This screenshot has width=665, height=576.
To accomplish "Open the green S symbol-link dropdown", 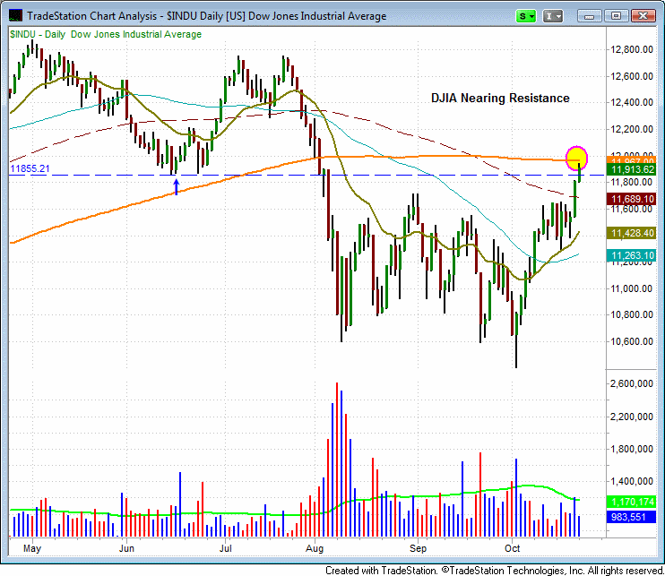I will pyautogui.click(x=528, y=16).
